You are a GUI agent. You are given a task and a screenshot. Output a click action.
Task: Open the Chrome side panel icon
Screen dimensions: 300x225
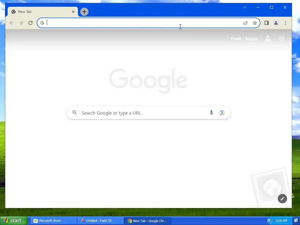tap(267, 23)
